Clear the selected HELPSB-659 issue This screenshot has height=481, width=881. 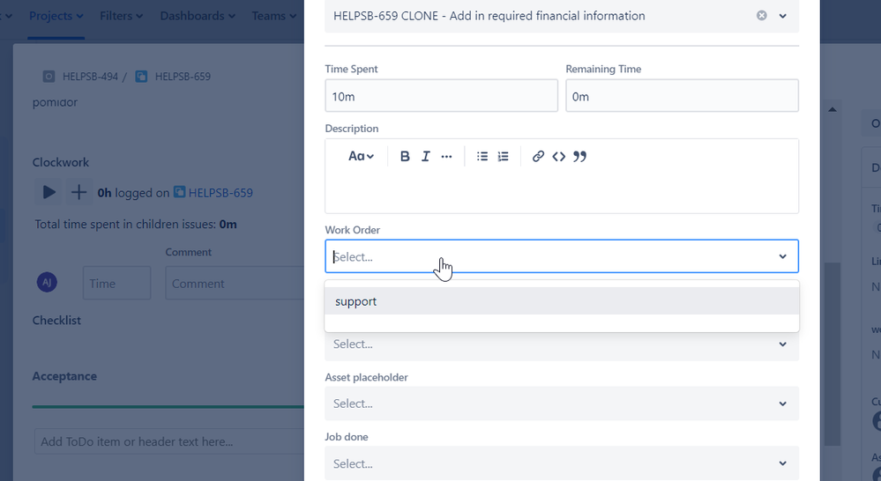[761, 16]
